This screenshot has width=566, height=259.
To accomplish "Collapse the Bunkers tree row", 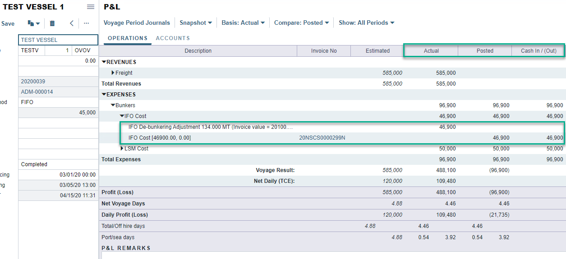I will click(x=113, y=105).
